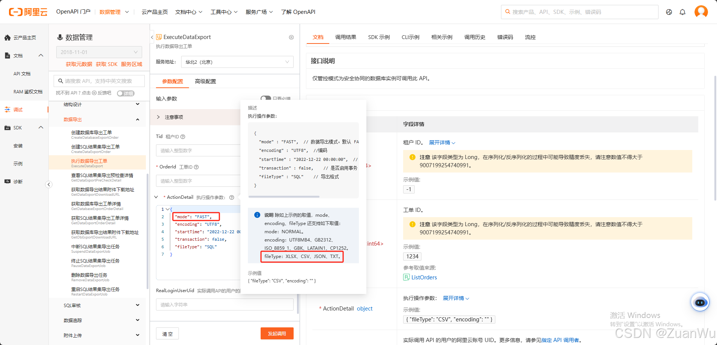Click the Aliyun logo

tap(28, 12)
